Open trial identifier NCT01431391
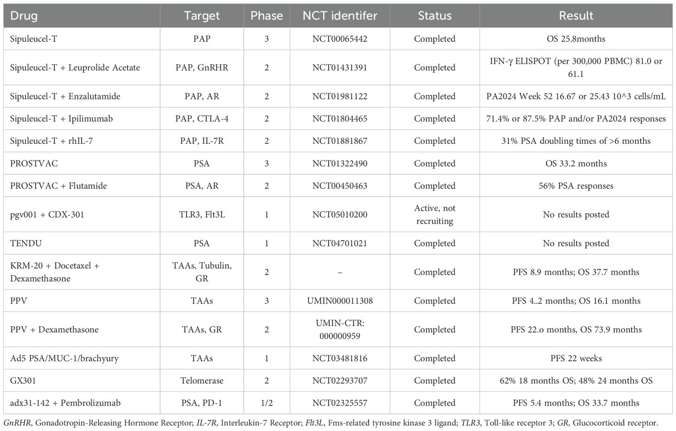Screen dimensions: 676x431 (x=340, y=68)
